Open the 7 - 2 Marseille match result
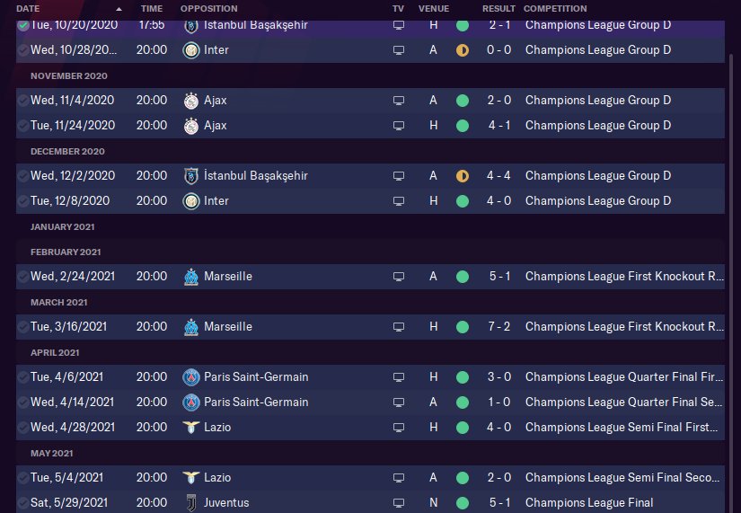 click(x=499, y=327)
